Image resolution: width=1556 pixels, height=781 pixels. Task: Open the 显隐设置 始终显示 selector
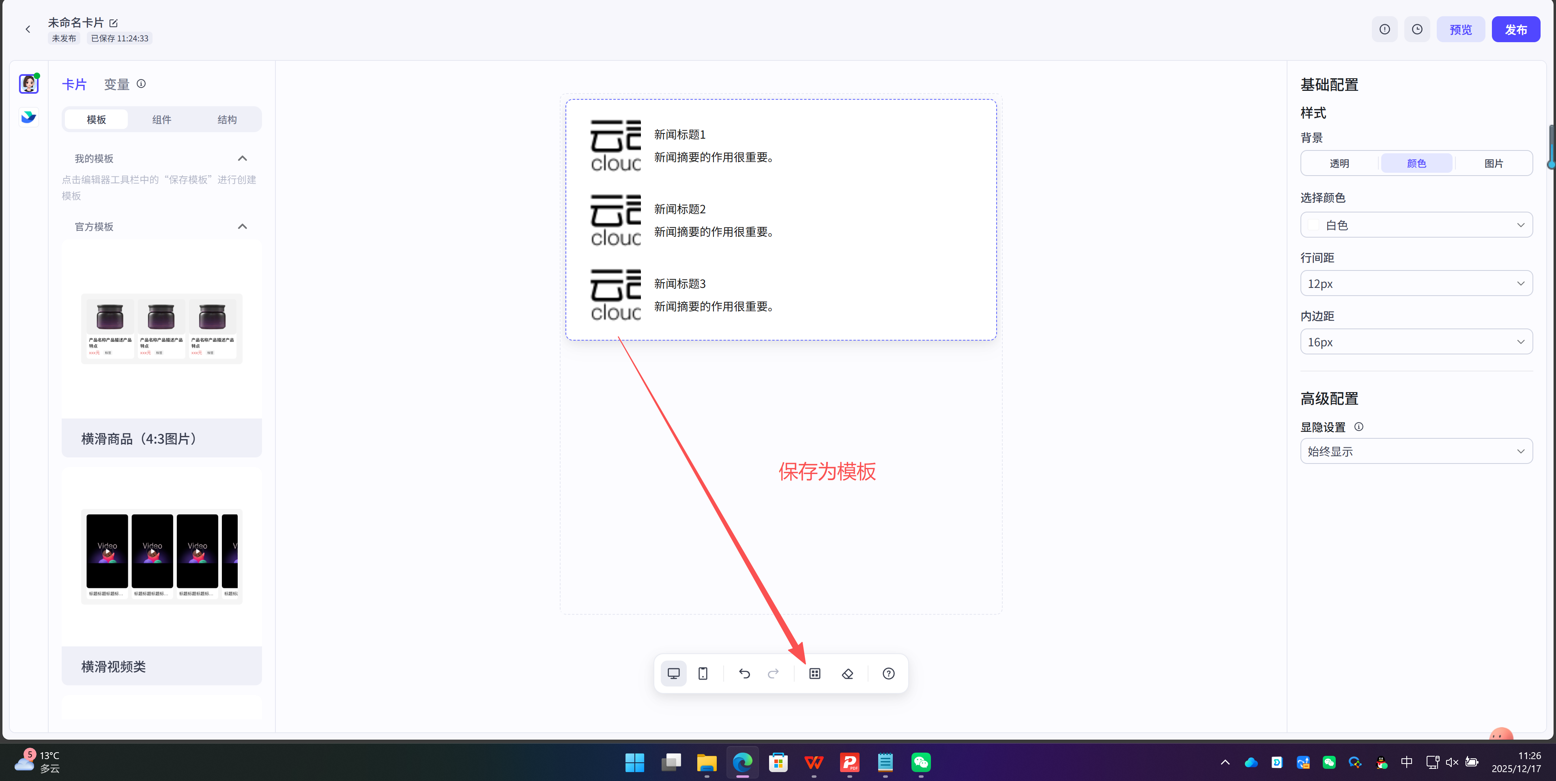[x=1416, y=451]
